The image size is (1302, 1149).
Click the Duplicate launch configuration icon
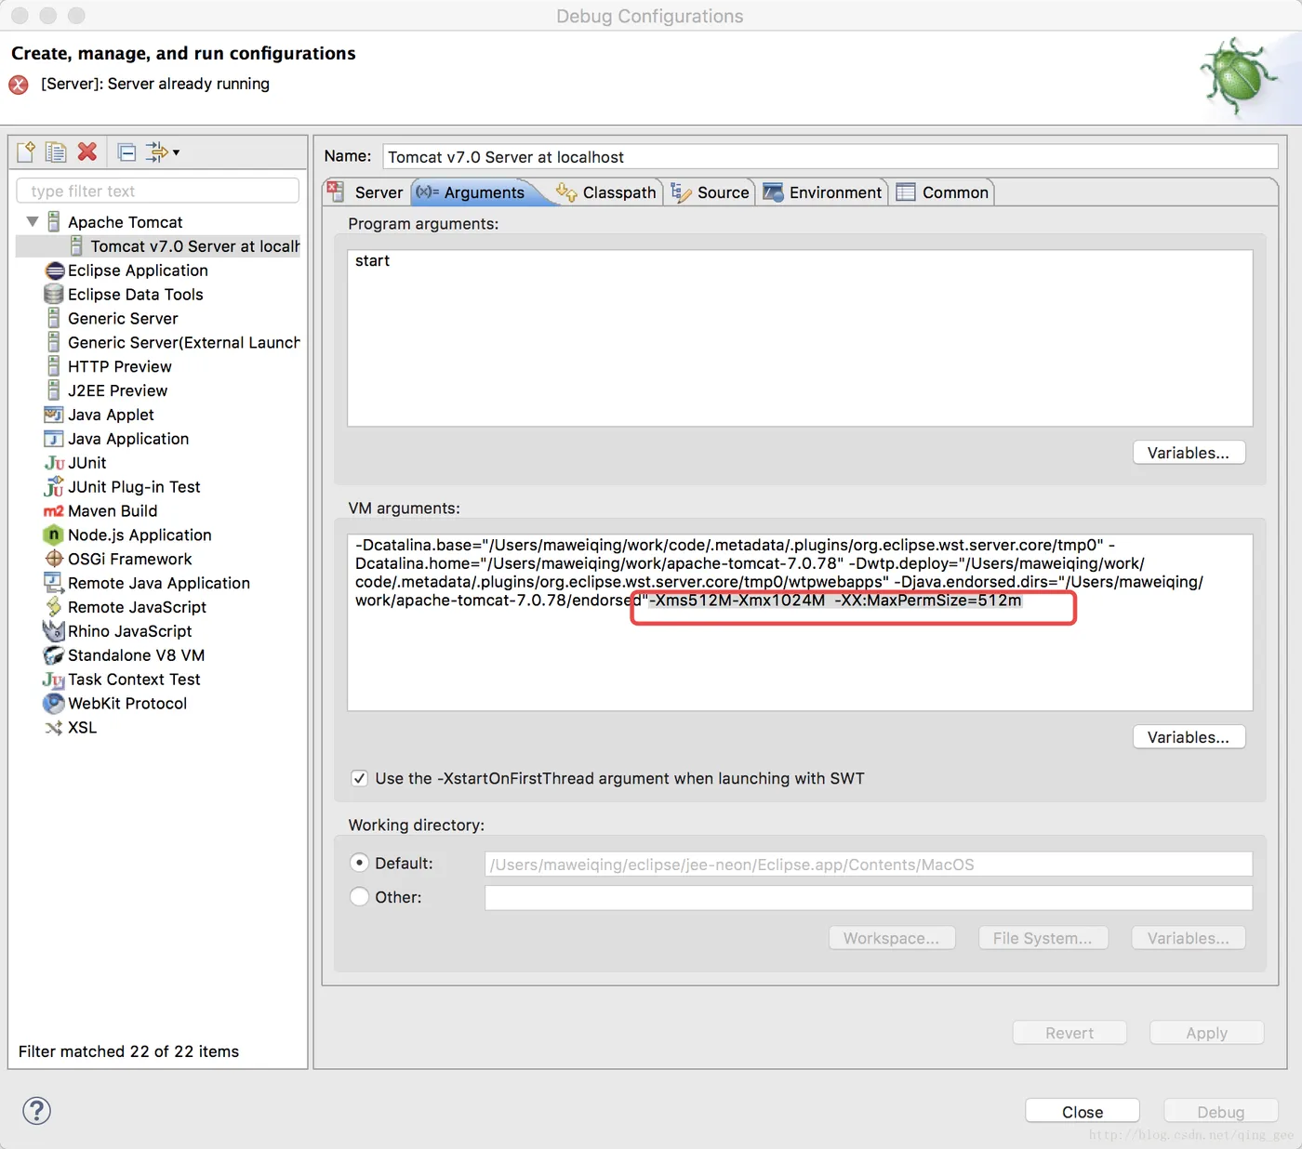pos(56,152)
